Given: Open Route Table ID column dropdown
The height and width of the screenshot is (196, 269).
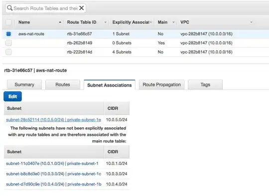Looking at the screenshot, I should coord(105,22).
